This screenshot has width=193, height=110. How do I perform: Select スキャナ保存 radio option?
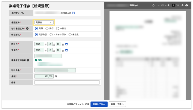[51, 35]
